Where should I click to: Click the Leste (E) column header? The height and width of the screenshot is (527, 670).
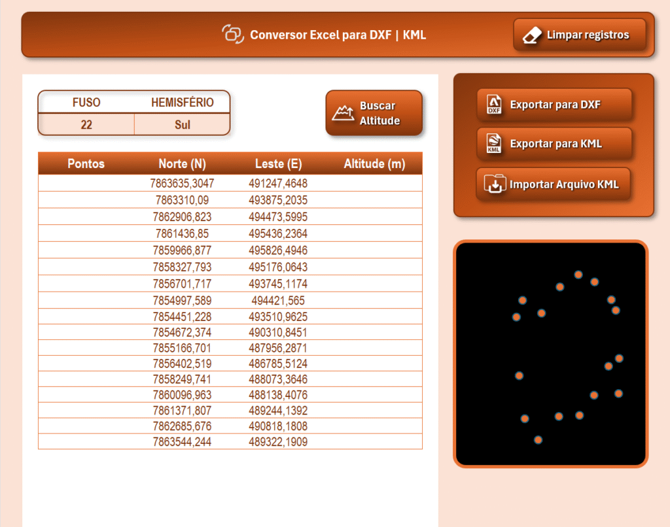click(278, 163)
